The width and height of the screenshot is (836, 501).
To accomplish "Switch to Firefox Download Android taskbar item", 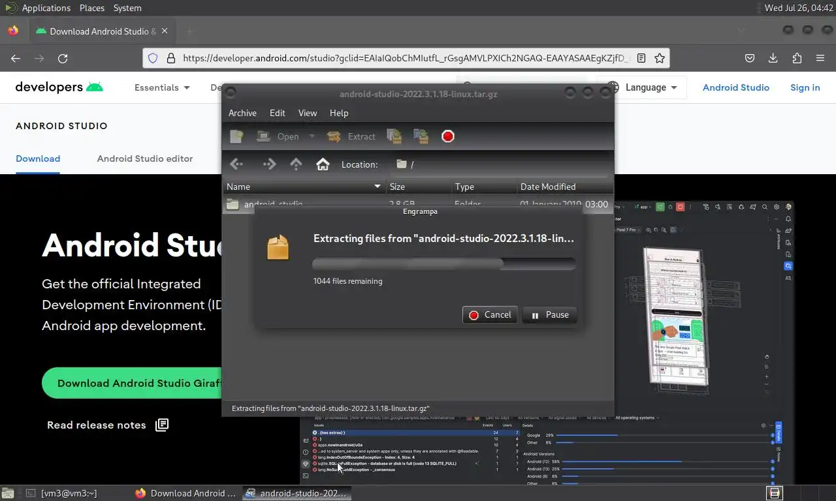I will (x=186, y=493).
